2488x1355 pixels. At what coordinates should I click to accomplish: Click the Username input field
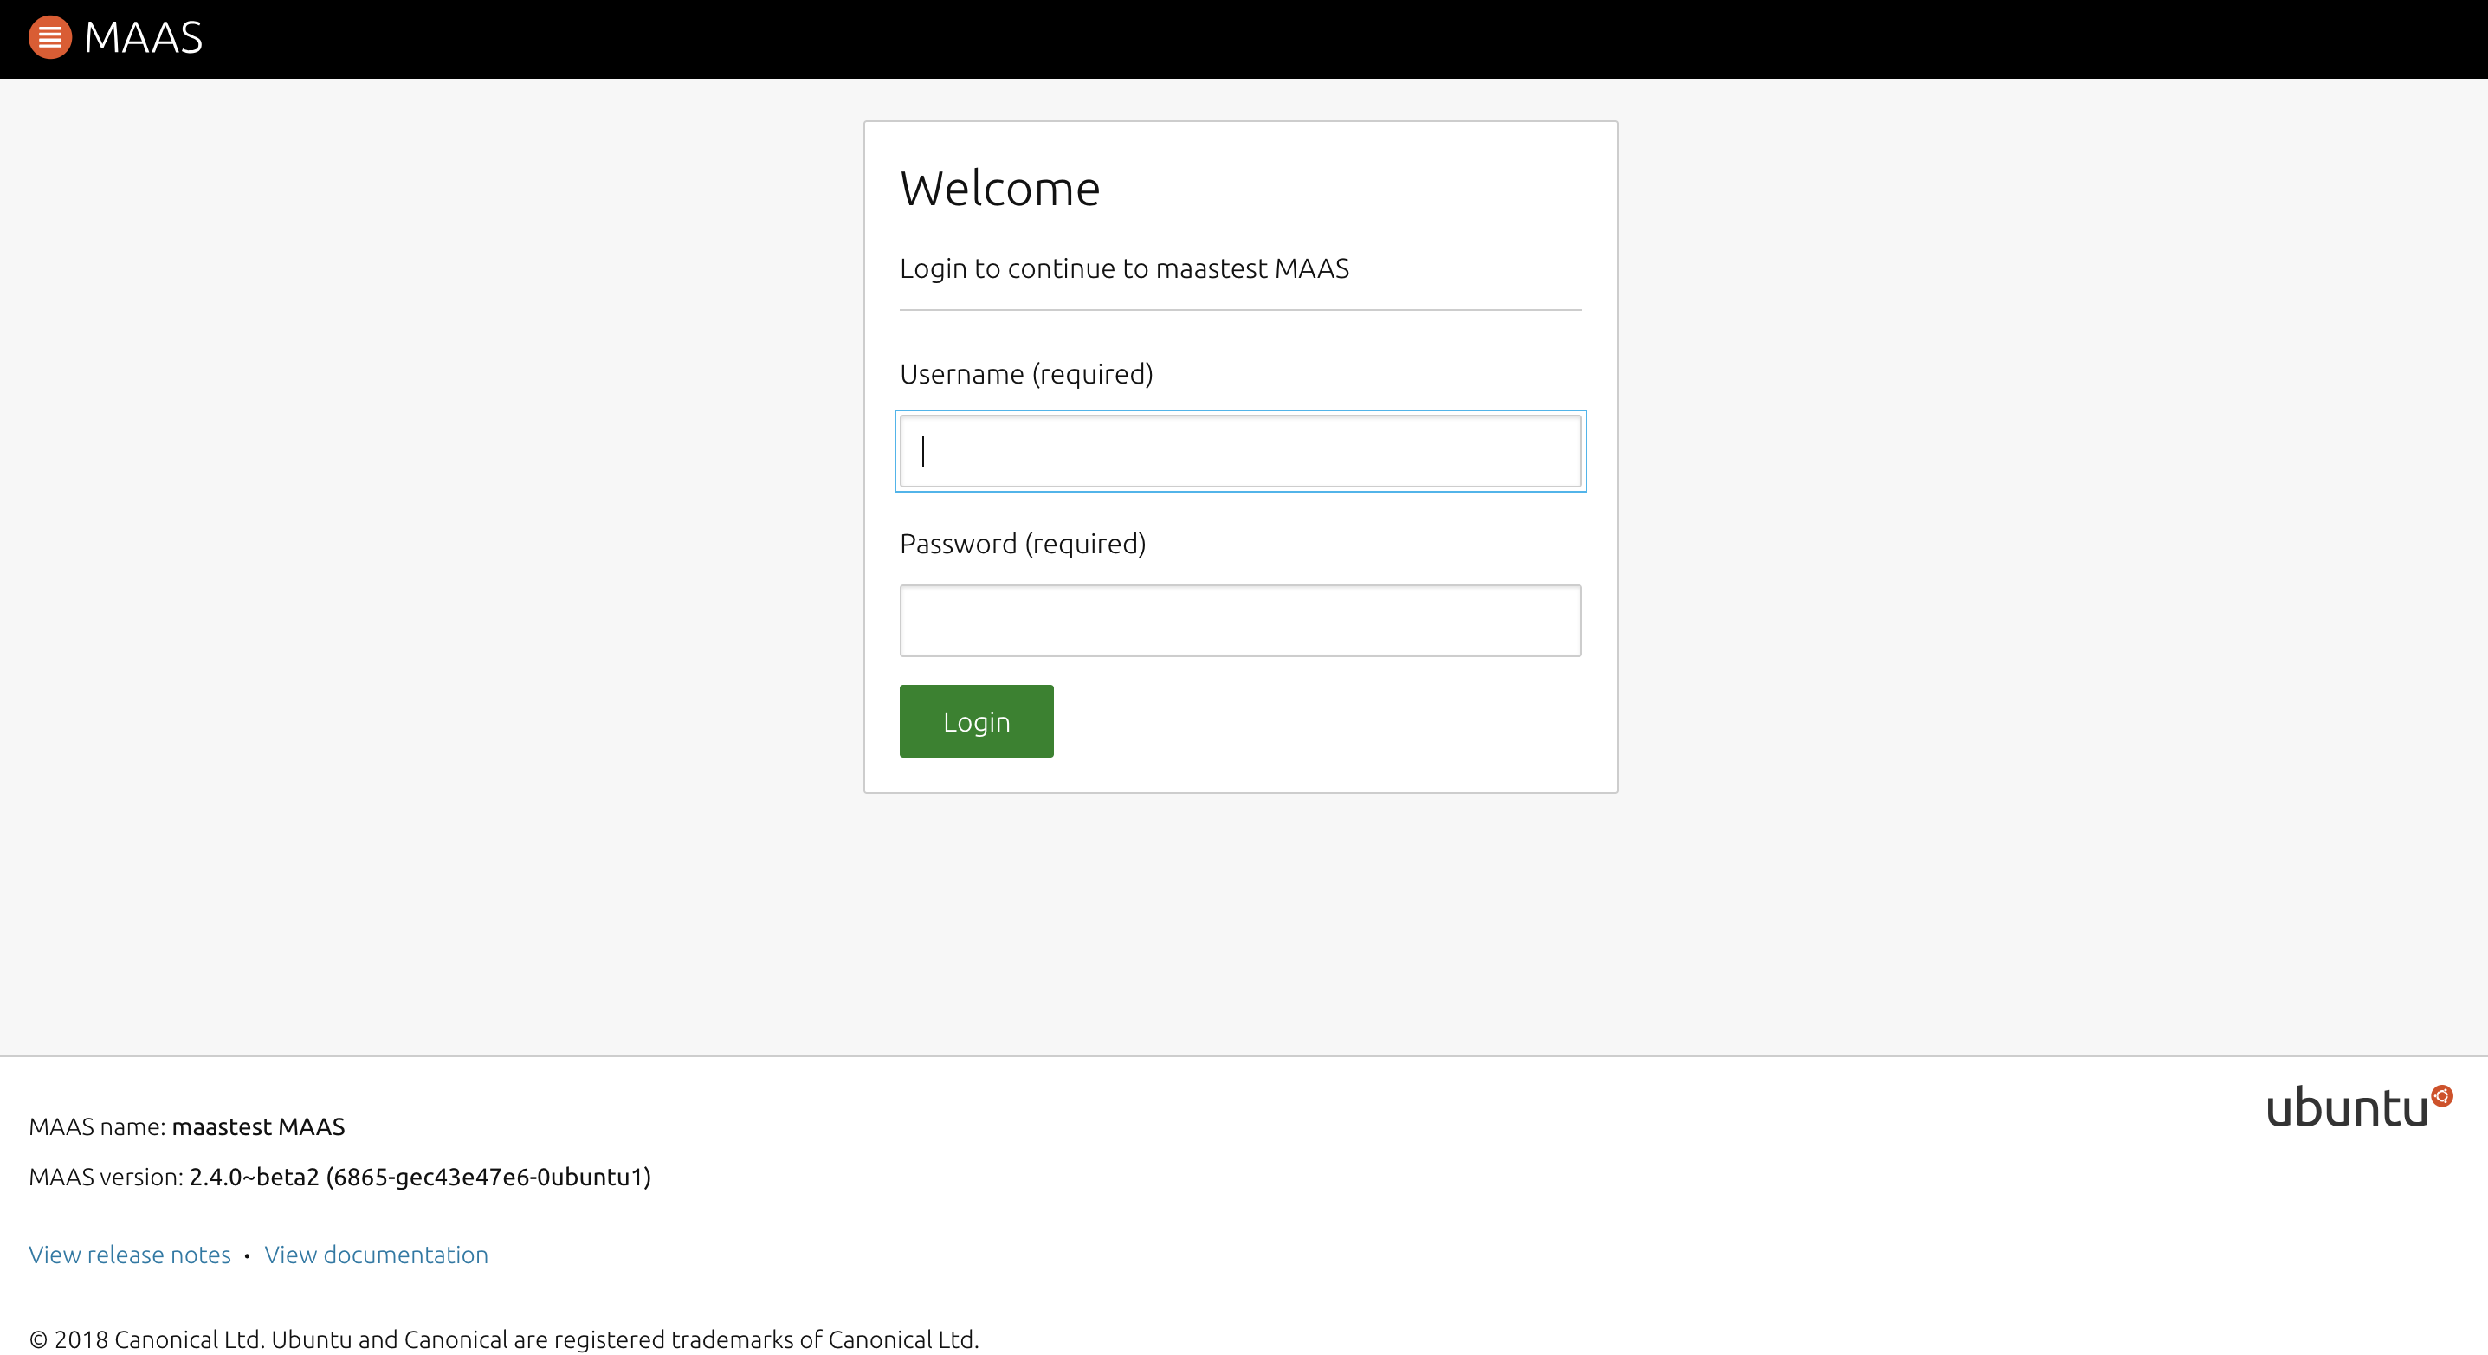coord(1240,450)
